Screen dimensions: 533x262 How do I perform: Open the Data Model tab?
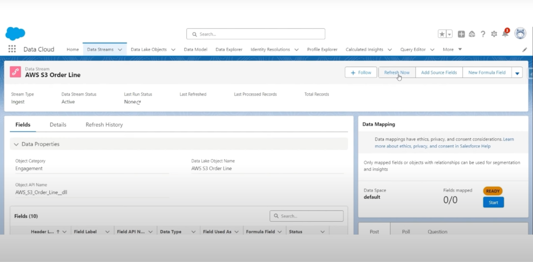coord(196,49)
